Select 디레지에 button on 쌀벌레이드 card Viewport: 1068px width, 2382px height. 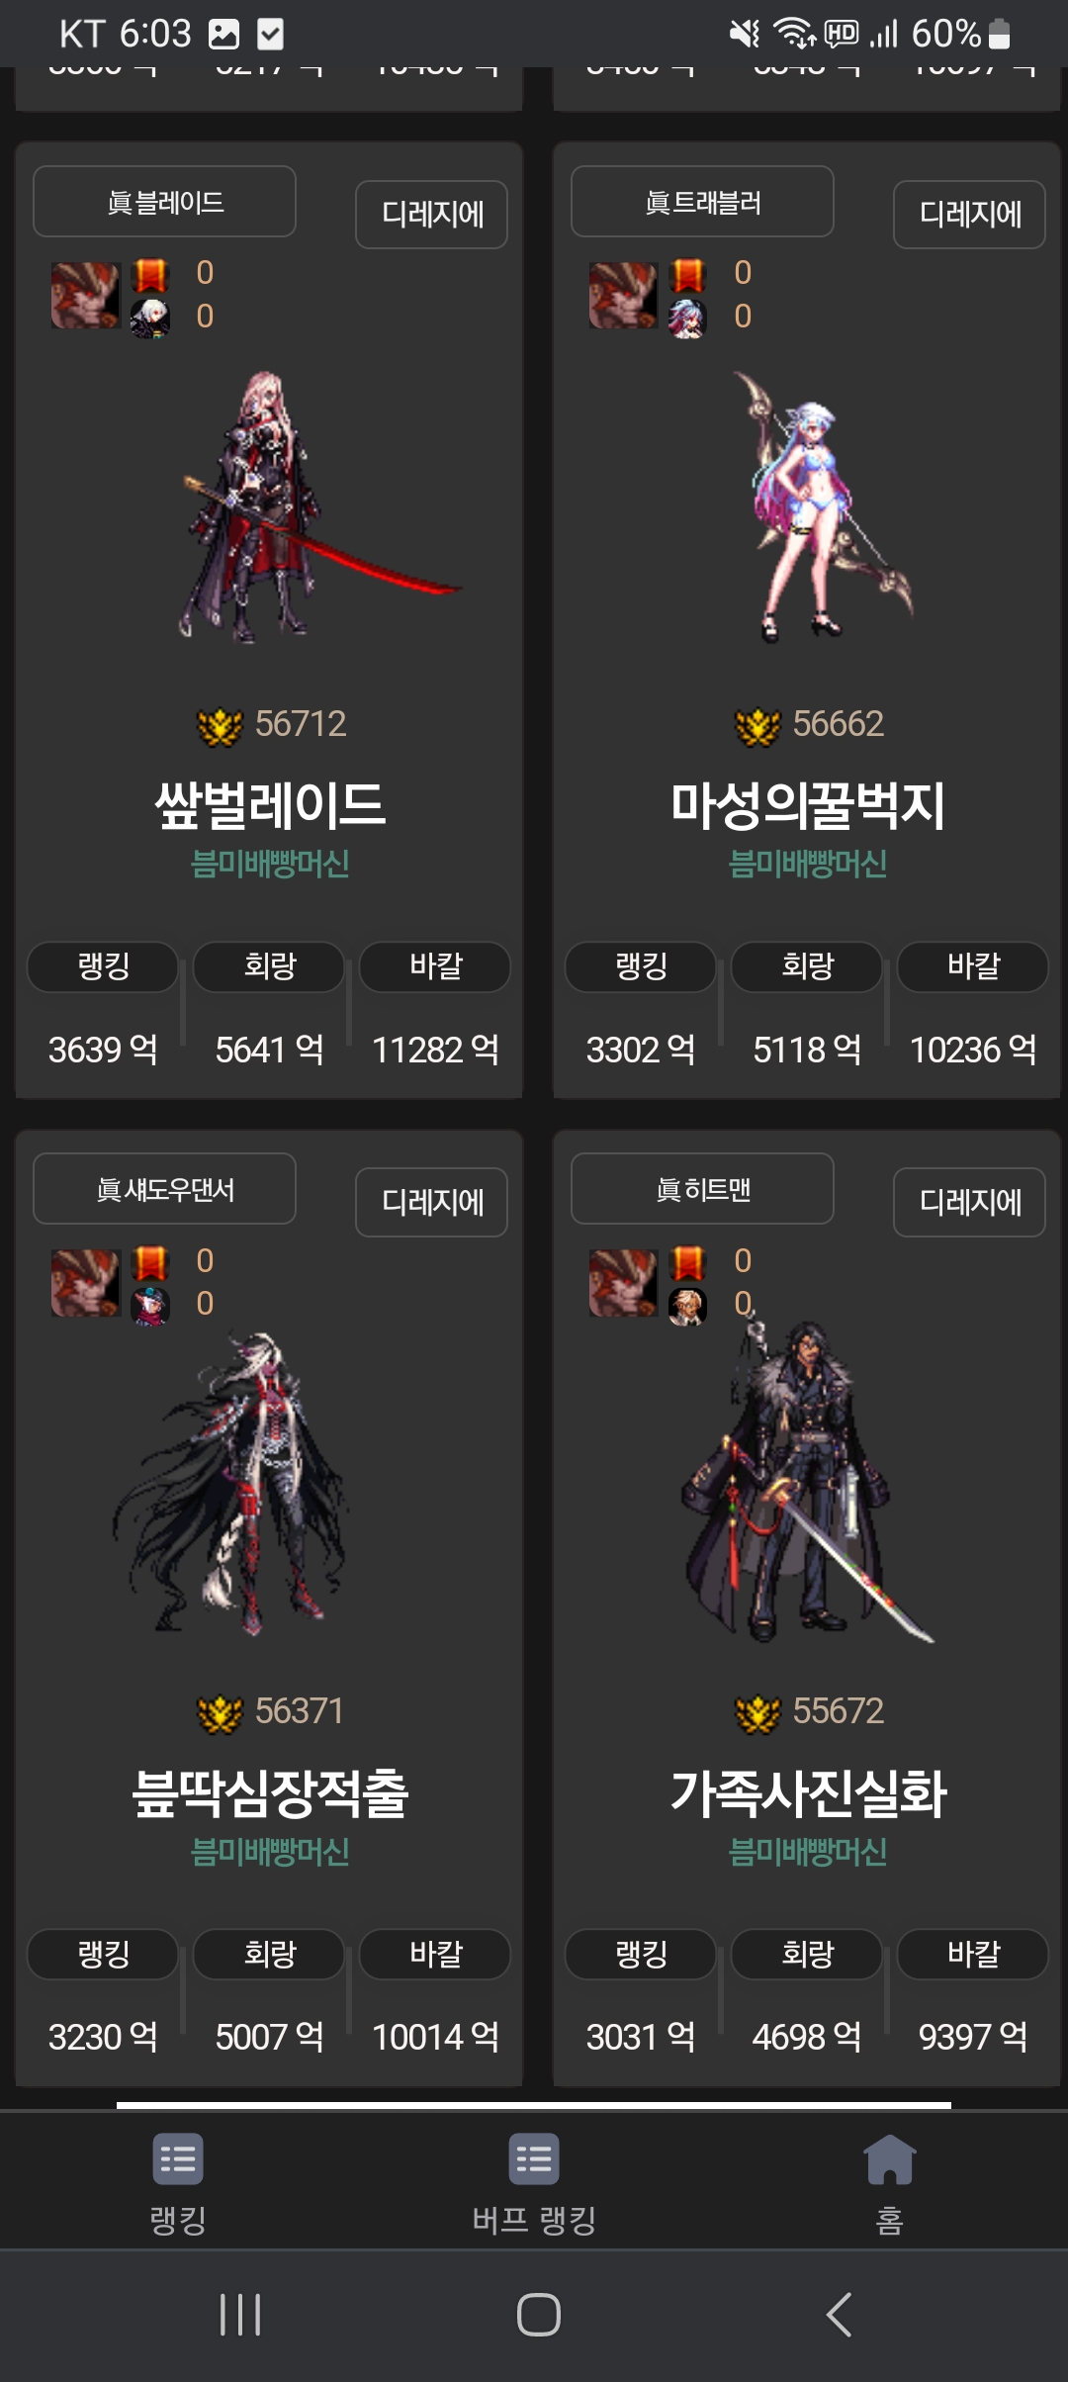(x=432, y=214)
